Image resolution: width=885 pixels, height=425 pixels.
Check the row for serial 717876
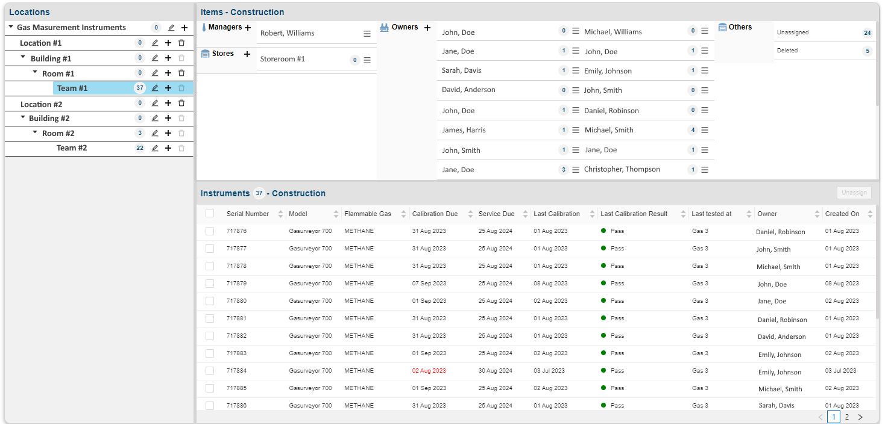tap(210, 231)
